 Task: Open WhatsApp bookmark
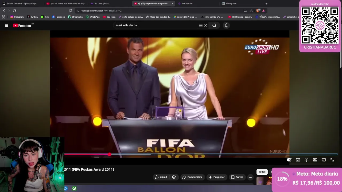click(93, 17)
